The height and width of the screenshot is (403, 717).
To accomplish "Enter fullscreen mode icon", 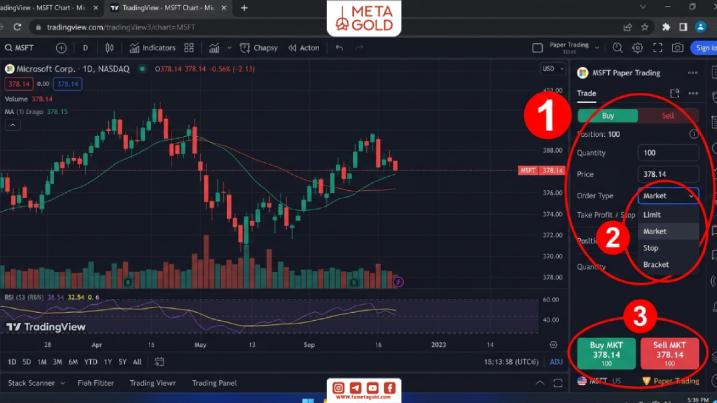I will point(658,48).
